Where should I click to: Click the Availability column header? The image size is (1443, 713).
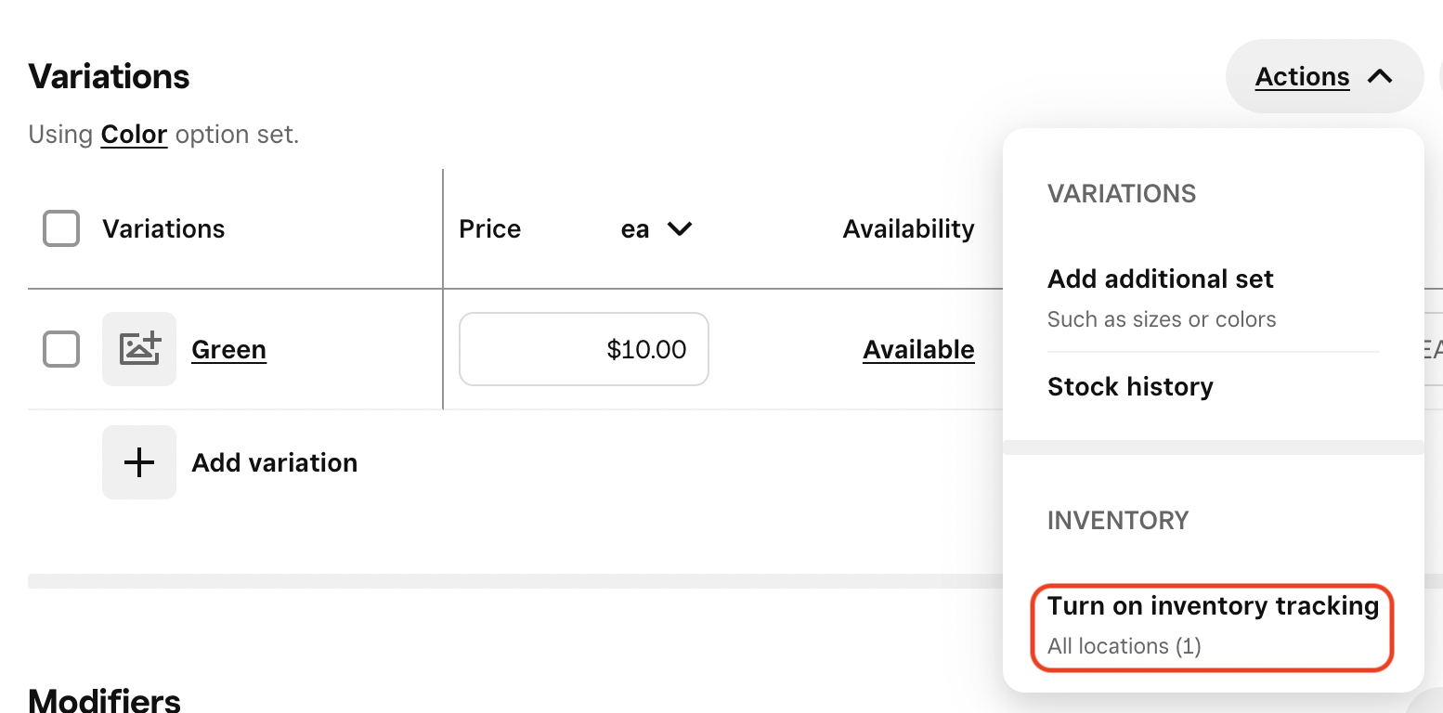pyautogui.click(x=908, y=229)
